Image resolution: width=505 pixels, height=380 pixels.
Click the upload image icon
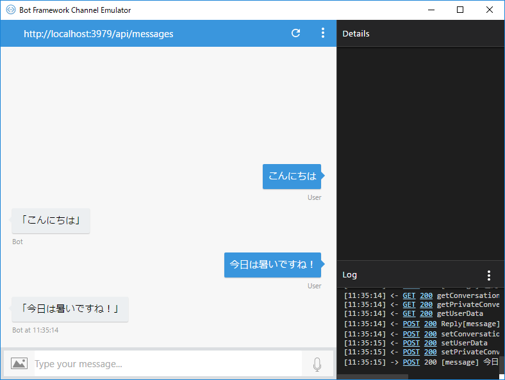pos(19,363)
